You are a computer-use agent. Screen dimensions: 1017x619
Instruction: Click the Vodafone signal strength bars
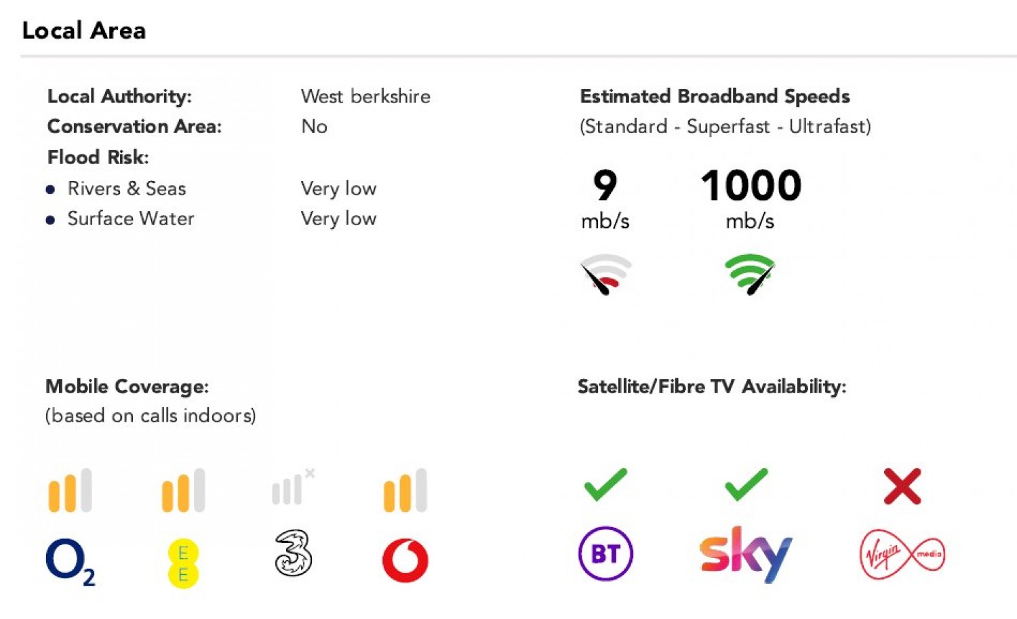pyautogui.click(x=405, y=490)
